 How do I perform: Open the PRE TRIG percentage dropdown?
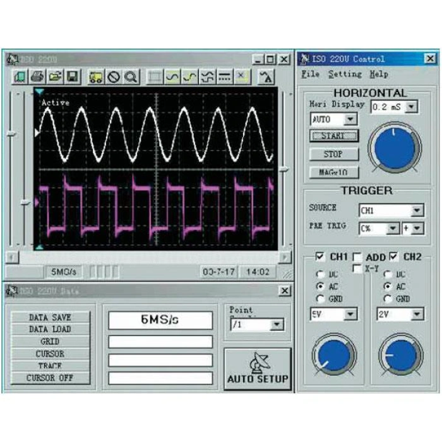tap(392, 229)
